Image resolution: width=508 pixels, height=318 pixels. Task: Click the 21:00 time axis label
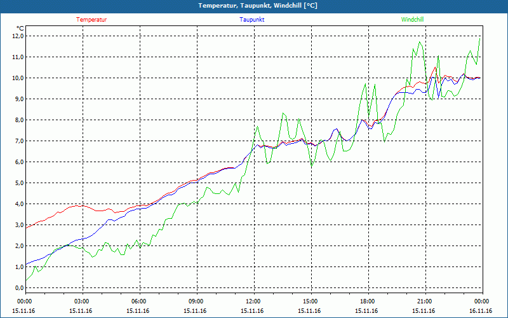coord(425,301)
